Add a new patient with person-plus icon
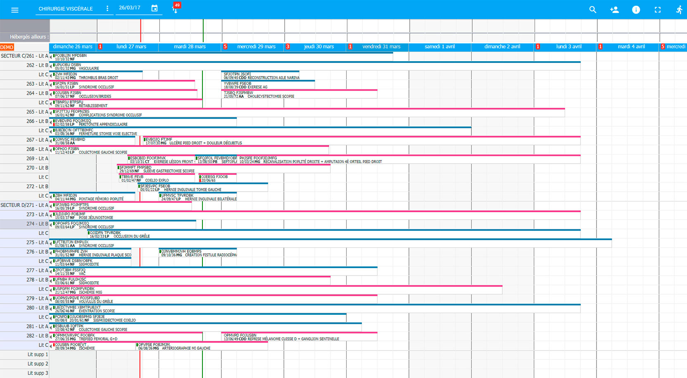This screenshot has width=687, height=378. (614, 10)
